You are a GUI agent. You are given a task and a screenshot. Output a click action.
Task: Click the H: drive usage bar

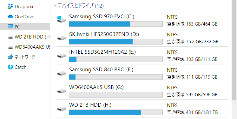[116, 112]
